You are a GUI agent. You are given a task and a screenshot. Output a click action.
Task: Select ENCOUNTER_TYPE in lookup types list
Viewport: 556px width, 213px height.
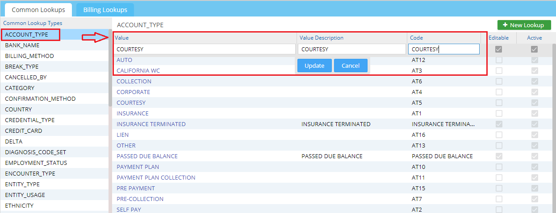(x=30, y=174)
